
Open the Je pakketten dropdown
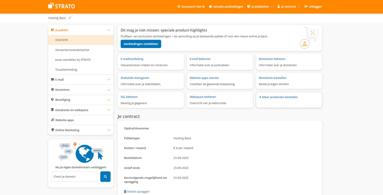[260, 6]
